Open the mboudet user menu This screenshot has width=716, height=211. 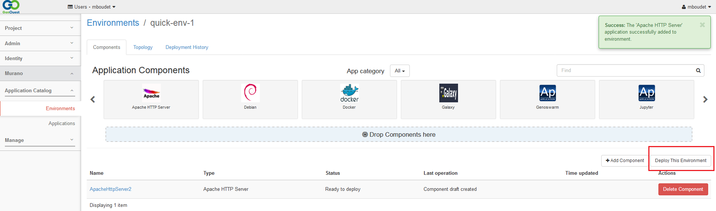(x=696, y=7)
